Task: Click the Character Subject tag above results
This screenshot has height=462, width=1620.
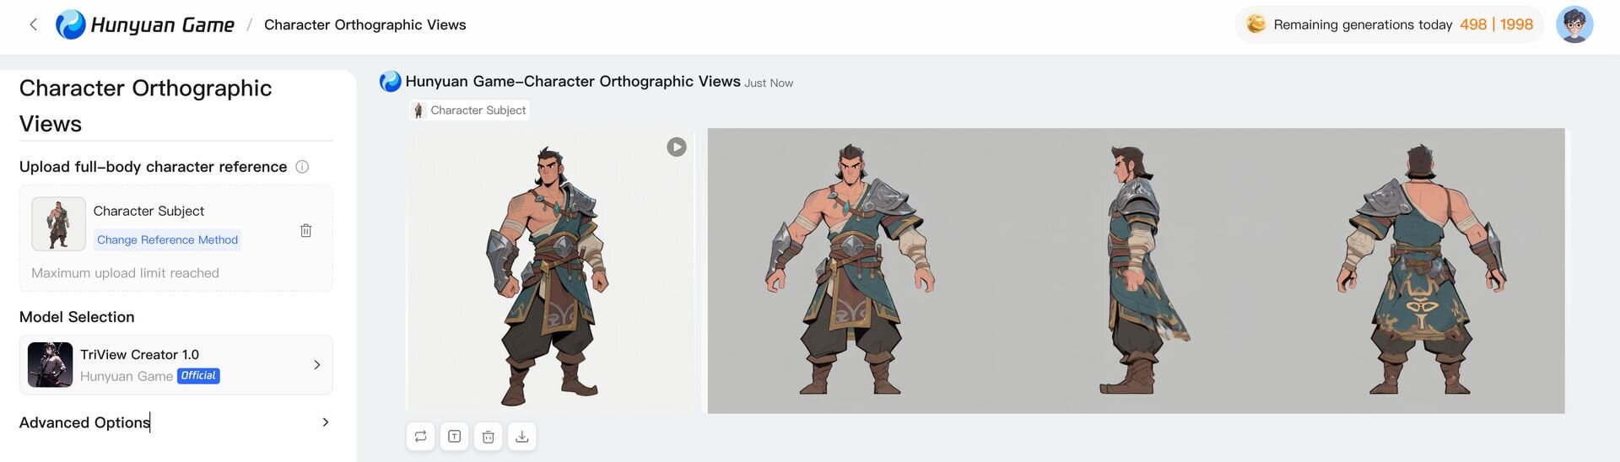Action: pyautogui.click(x=470, y=110)
